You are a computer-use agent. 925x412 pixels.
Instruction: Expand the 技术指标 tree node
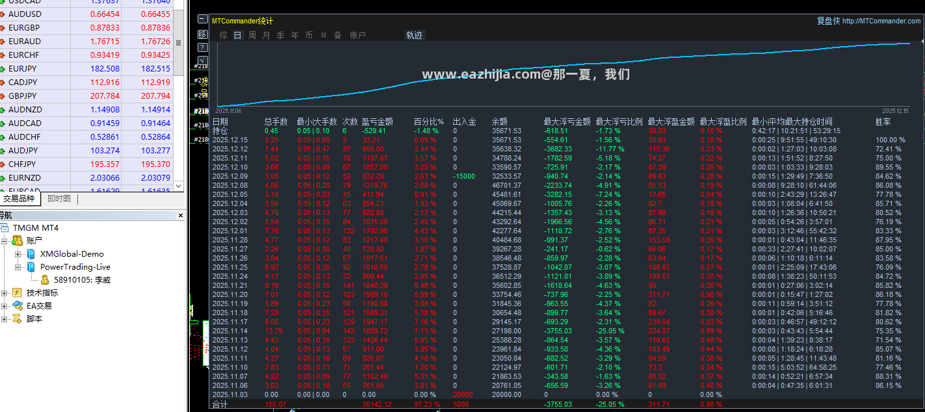[x=5, y=293]
